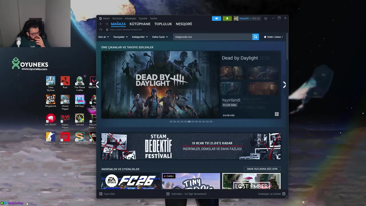The image size is (366, 206).
Task: Go back with the left arrow
Action: coord(101,24)
